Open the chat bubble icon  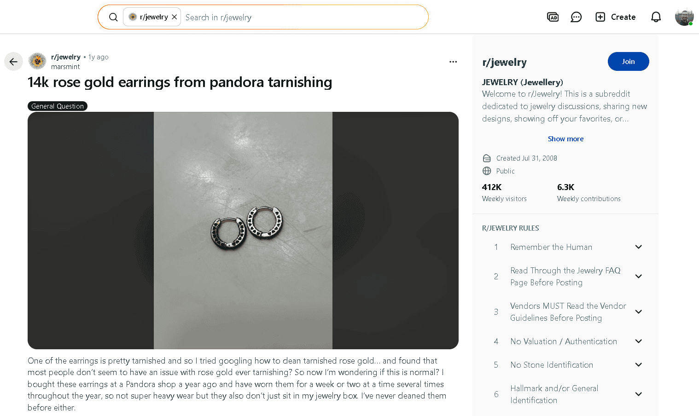[x=576, y=17]
